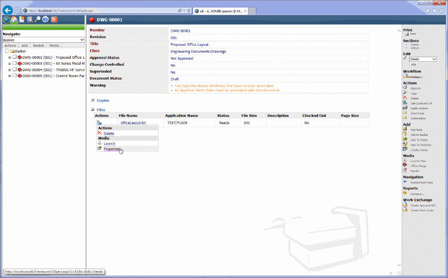Go to the eB Home icon
The width and height of the screenshot is (448, 278).
[x=14, y=19]
